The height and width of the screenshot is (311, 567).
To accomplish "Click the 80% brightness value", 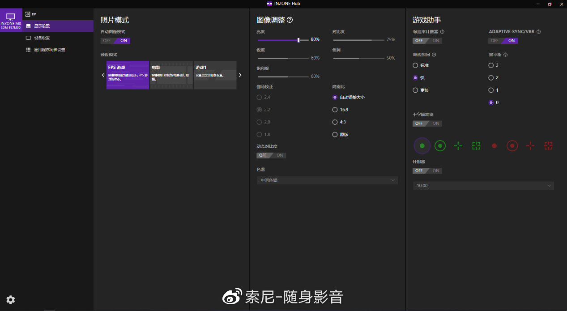I will point(315,40).
